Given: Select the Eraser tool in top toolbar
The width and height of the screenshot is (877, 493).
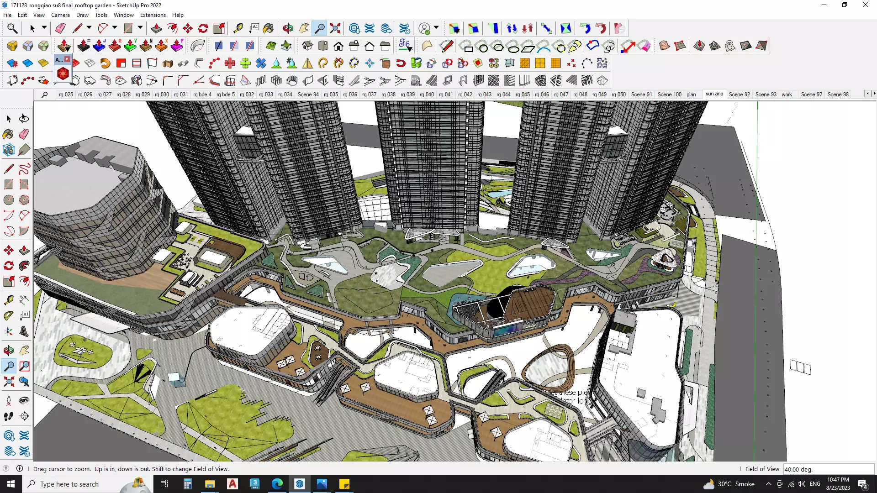Looking at the screenshot, I should pyautogui.click(x=60, y=28).
